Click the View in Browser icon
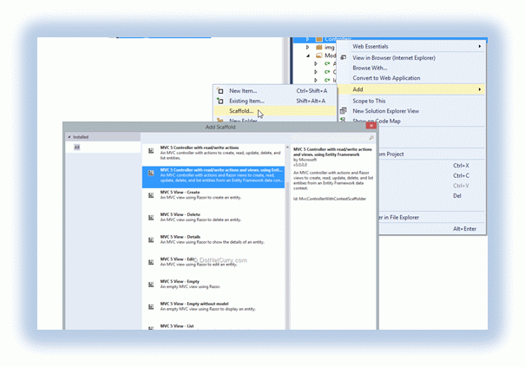This screenshot has width=525, height=367. coord(343,57)
